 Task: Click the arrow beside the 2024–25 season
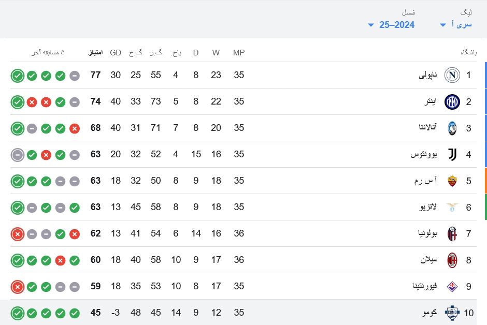pos(370,25)
